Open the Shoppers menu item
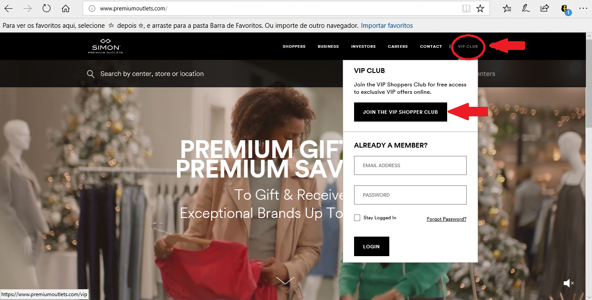 294,46
